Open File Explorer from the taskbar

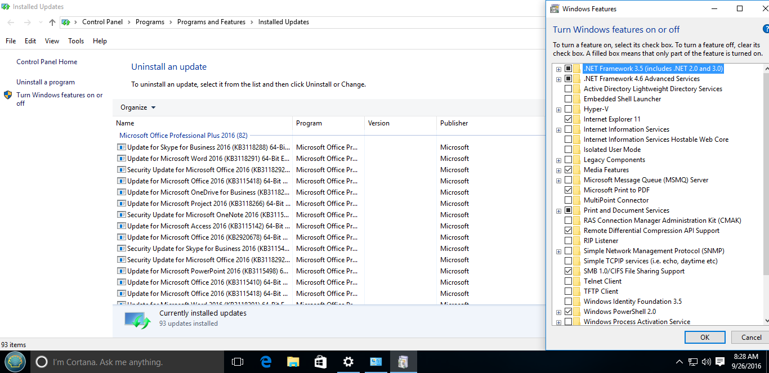[293, 362]
